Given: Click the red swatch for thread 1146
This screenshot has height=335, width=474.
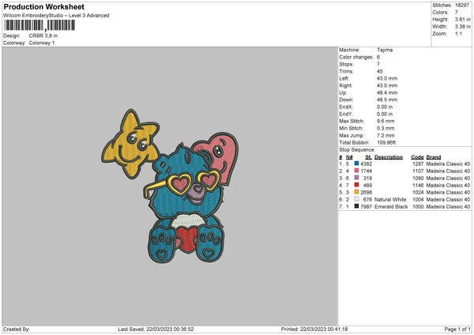Looking at the screenshot, I should click(356, 185).
